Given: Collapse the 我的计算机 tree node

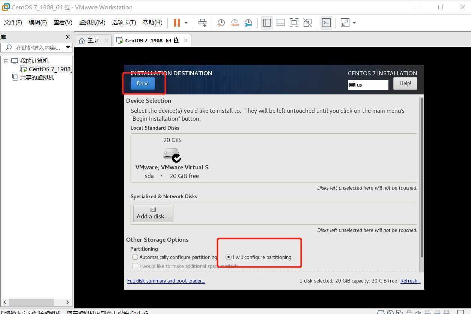Looking at the screenshot, I should click(6, 61).
